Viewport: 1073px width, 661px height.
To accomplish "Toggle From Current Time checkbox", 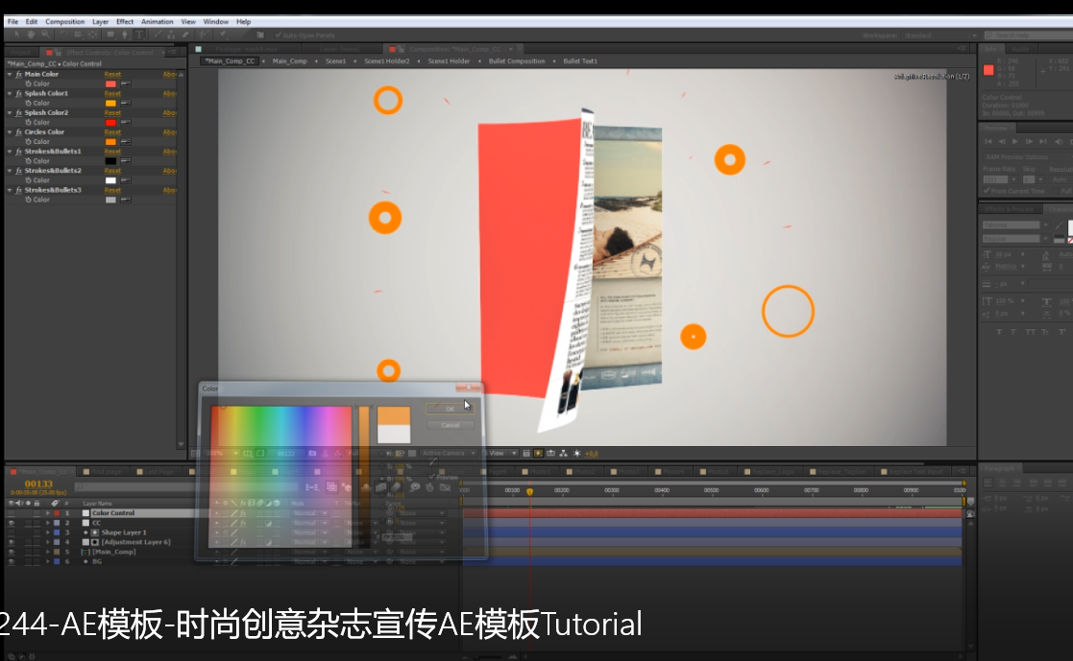I will [x=987, y=191].
